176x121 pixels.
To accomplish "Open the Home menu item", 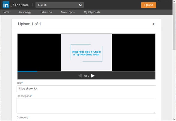I will pos(6,12).
